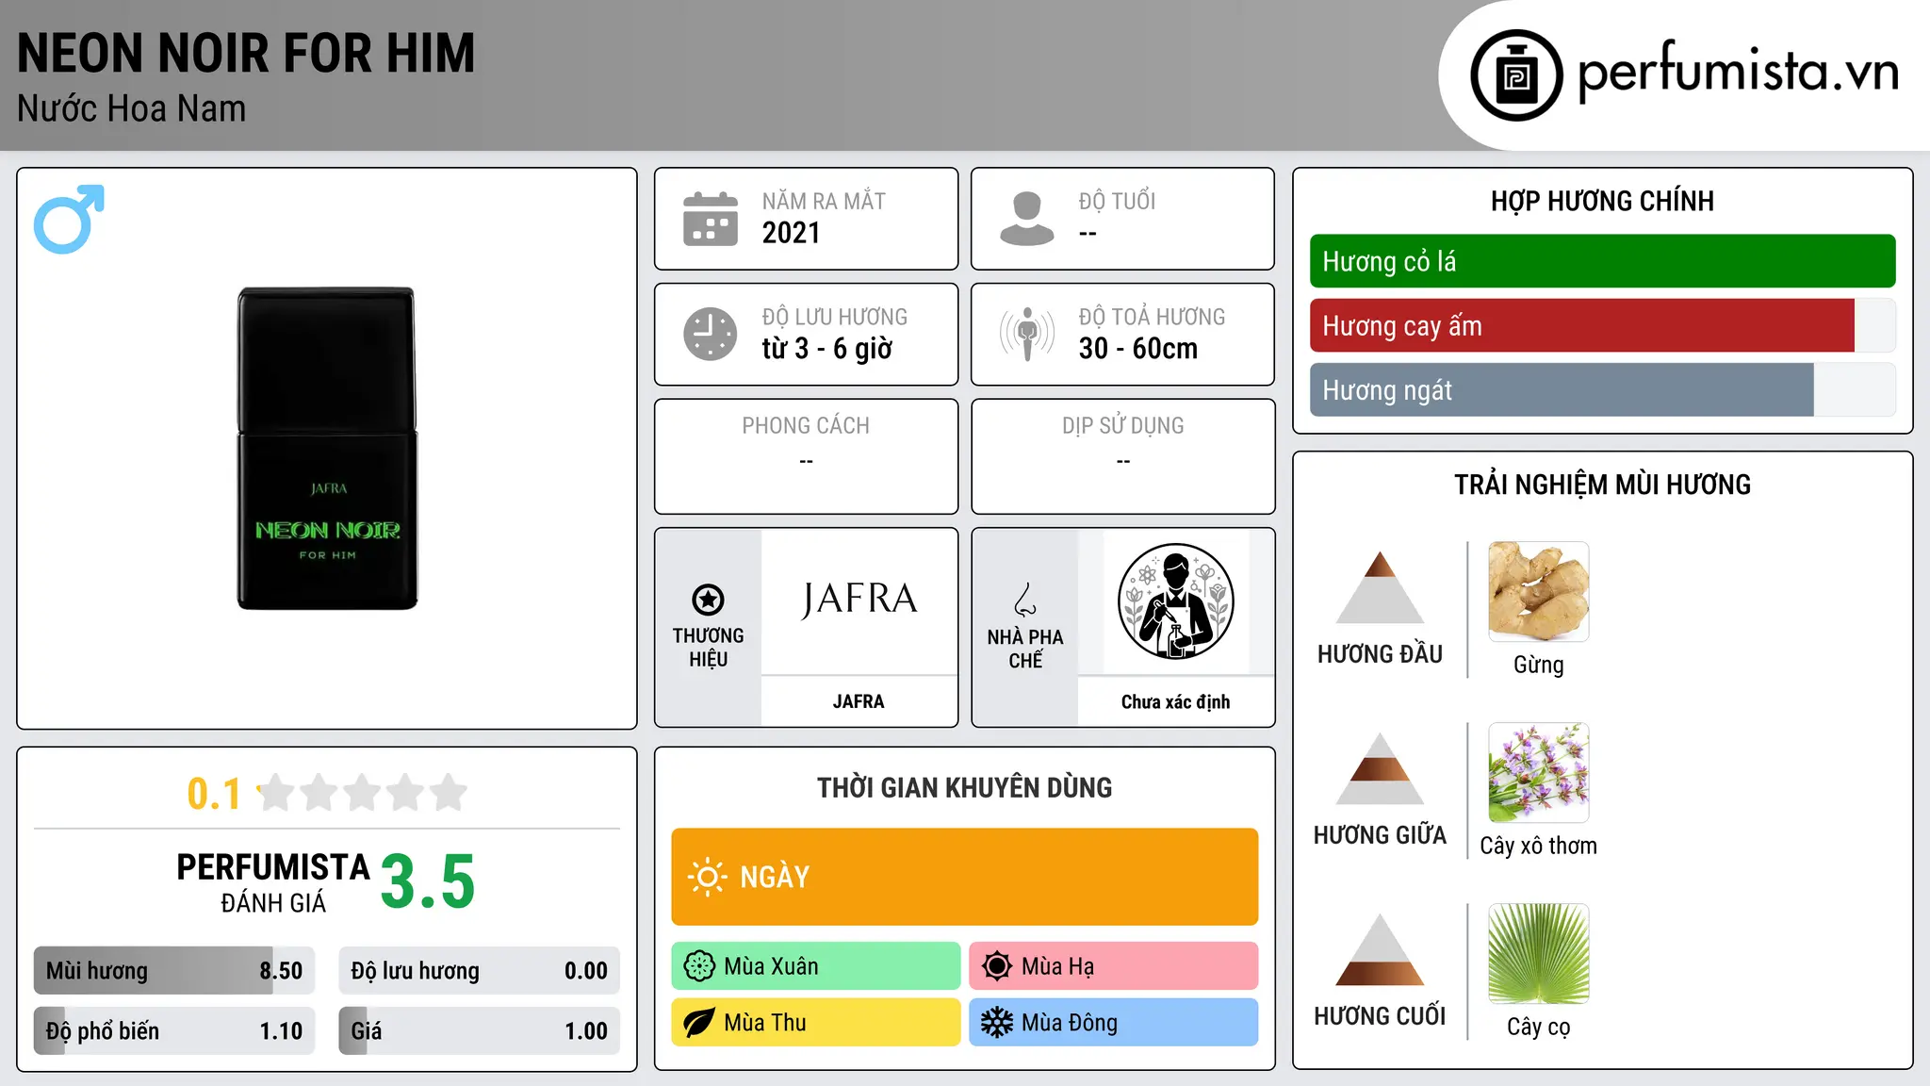Click the Độ lưu hương 0.00 score bar

tap(480, 971)
